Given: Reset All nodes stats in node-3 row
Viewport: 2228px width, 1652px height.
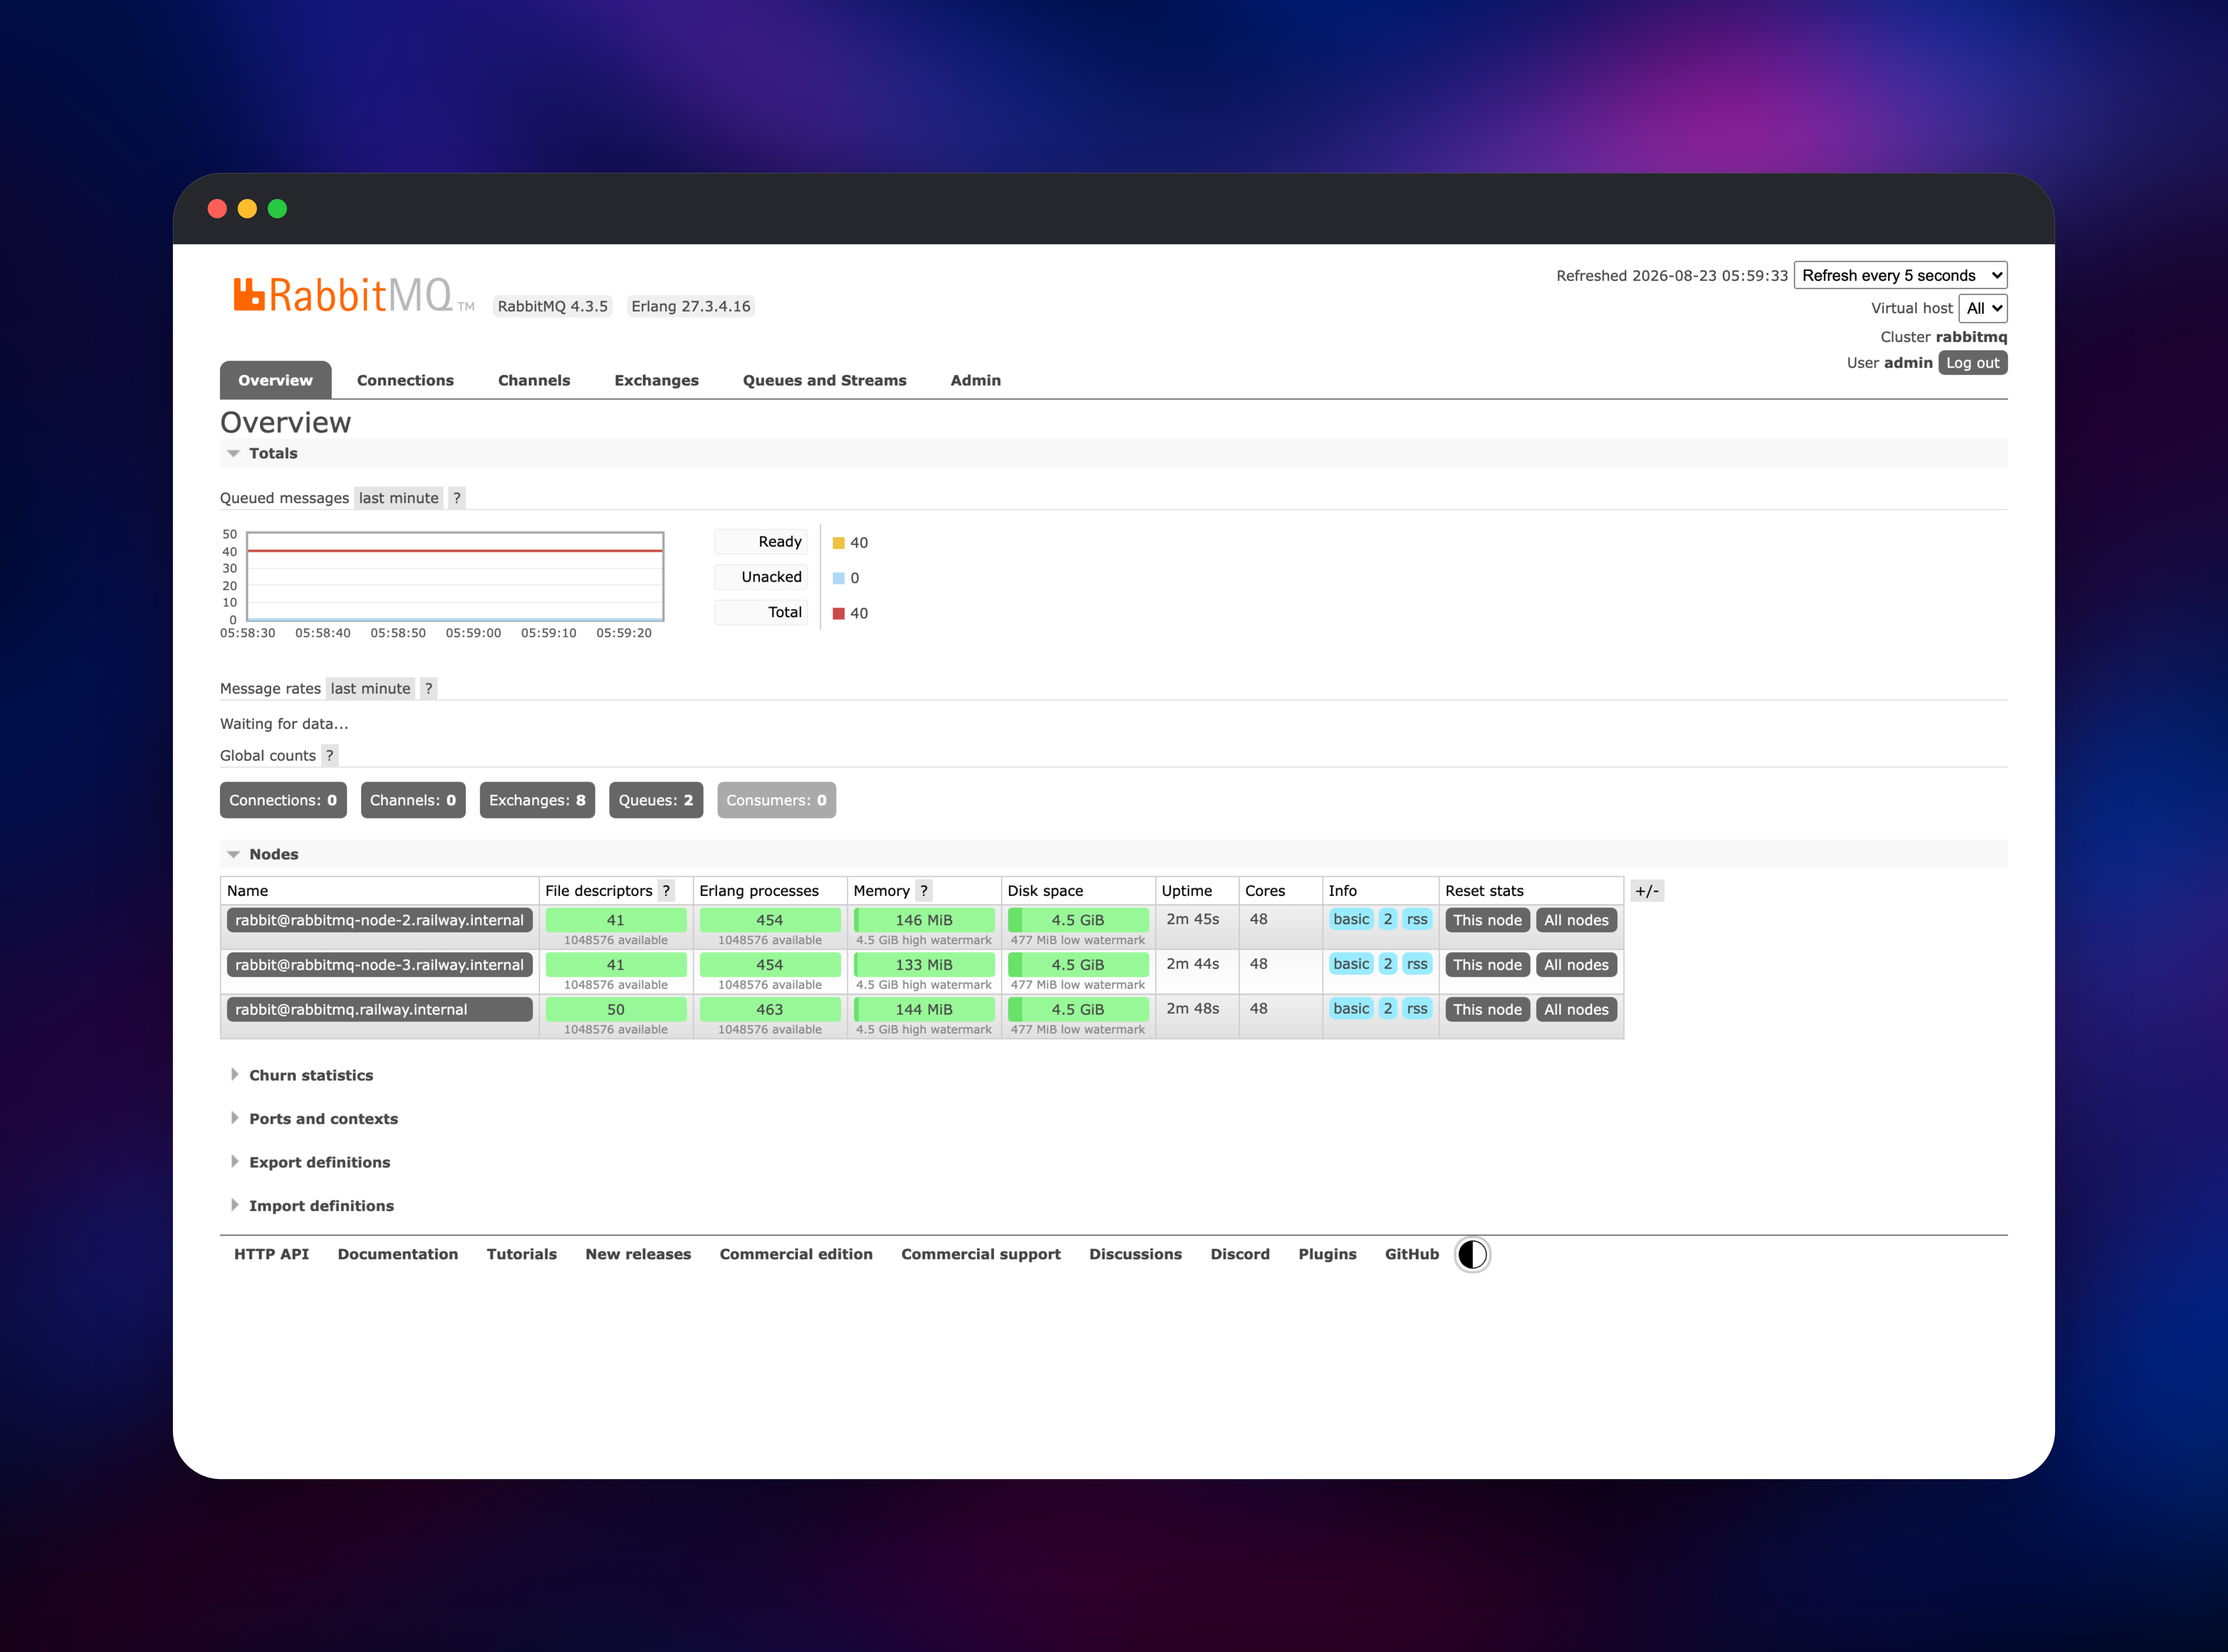Looking at the screenshot, I should pyautogui.click(x=1576, y=965).
